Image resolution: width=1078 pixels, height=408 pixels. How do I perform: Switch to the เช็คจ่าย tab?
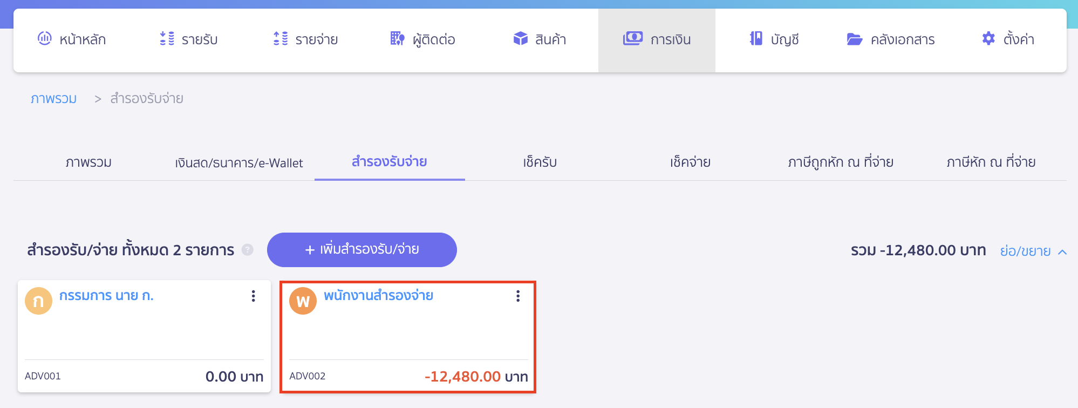(x=690, y=162)
